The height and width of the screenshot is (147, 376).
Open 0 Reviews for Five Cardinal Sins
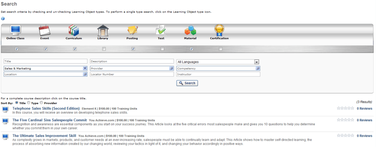tap(365, 120)
